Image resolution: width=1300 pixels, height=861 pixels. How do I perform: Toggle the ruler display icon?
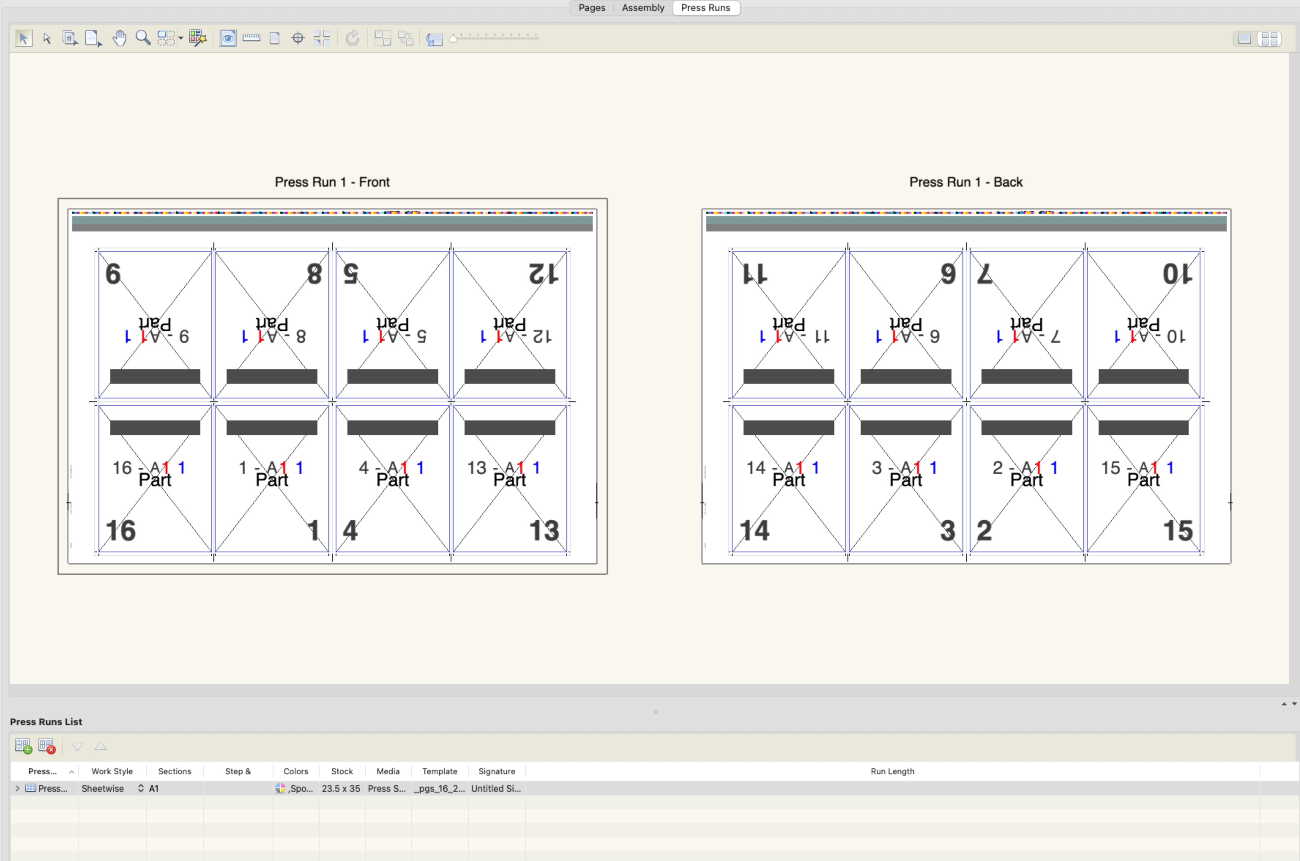(x=252, y=37)
